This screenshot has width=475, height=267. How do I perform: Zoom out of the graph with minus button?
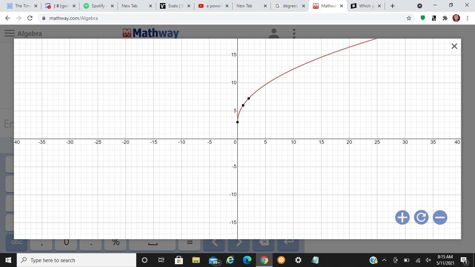coord(440,218)
